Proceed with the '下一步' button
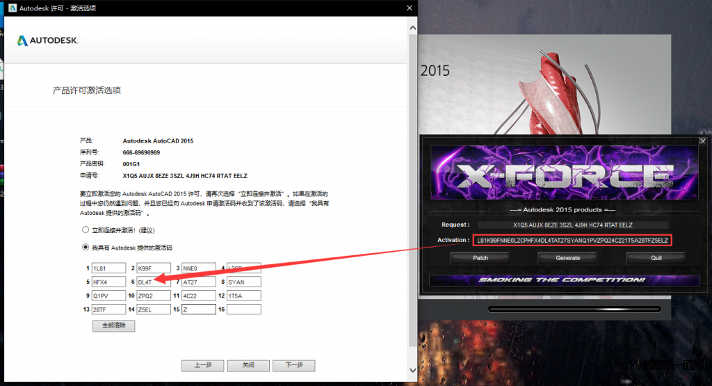Screen dimensions: 712x386 (294, 365)
